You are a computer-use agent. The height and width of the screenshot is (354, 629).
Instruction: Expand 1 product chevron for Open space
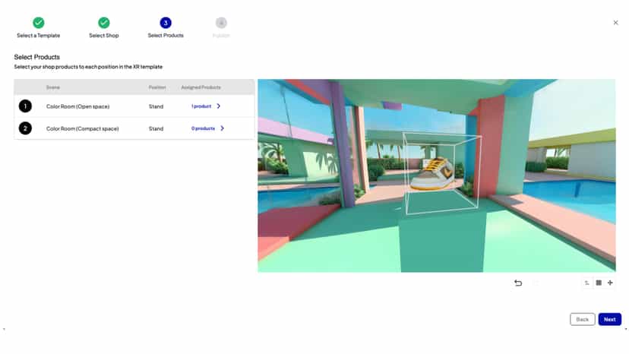pos(219,106)
